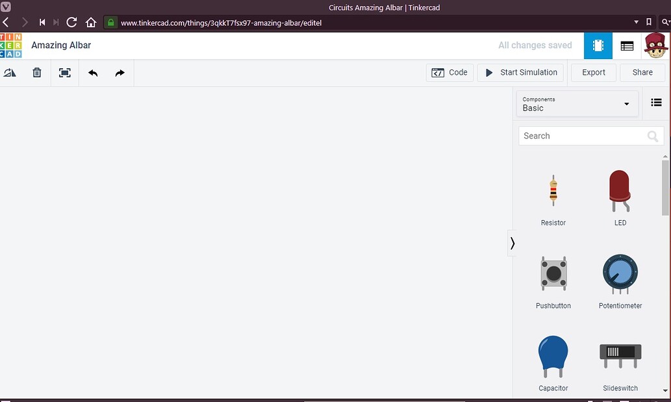The image size is (671, 402).
Task: Select the Rotate tool
Action: (10, 72)
